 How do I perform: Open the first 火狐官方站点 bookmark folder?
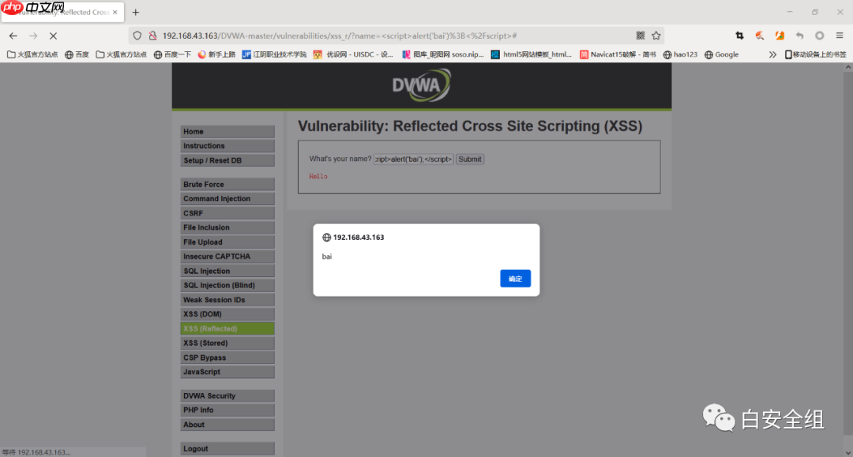click(32, 54)
